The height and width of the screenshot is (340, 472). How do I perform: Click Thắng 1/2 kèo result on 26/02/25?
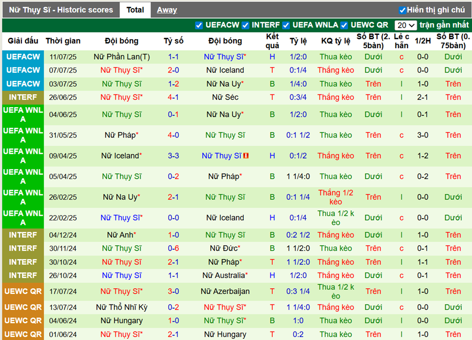coord(336,197)
